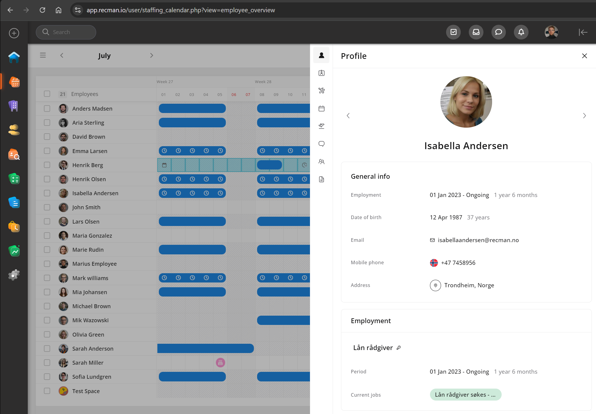Open the chat messages icon
Viewport: 596px width, 414px height.
pos(498,32)
